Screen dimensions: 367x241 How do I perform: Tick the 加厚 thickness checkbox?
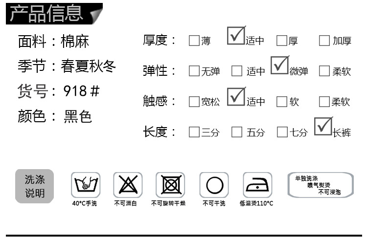coord(324,41)
